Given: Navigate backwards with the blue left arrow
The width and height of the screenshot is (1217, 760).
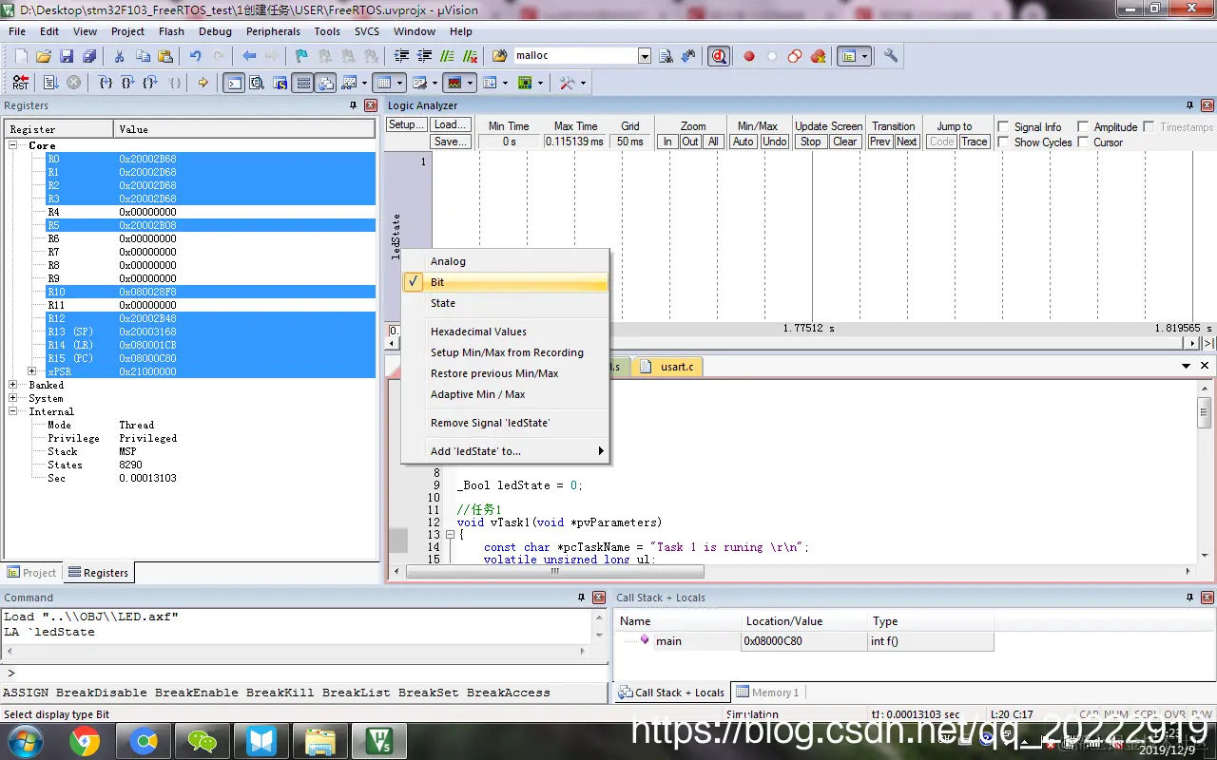Looking at the screenshot, I should click(x=249, y=56).
